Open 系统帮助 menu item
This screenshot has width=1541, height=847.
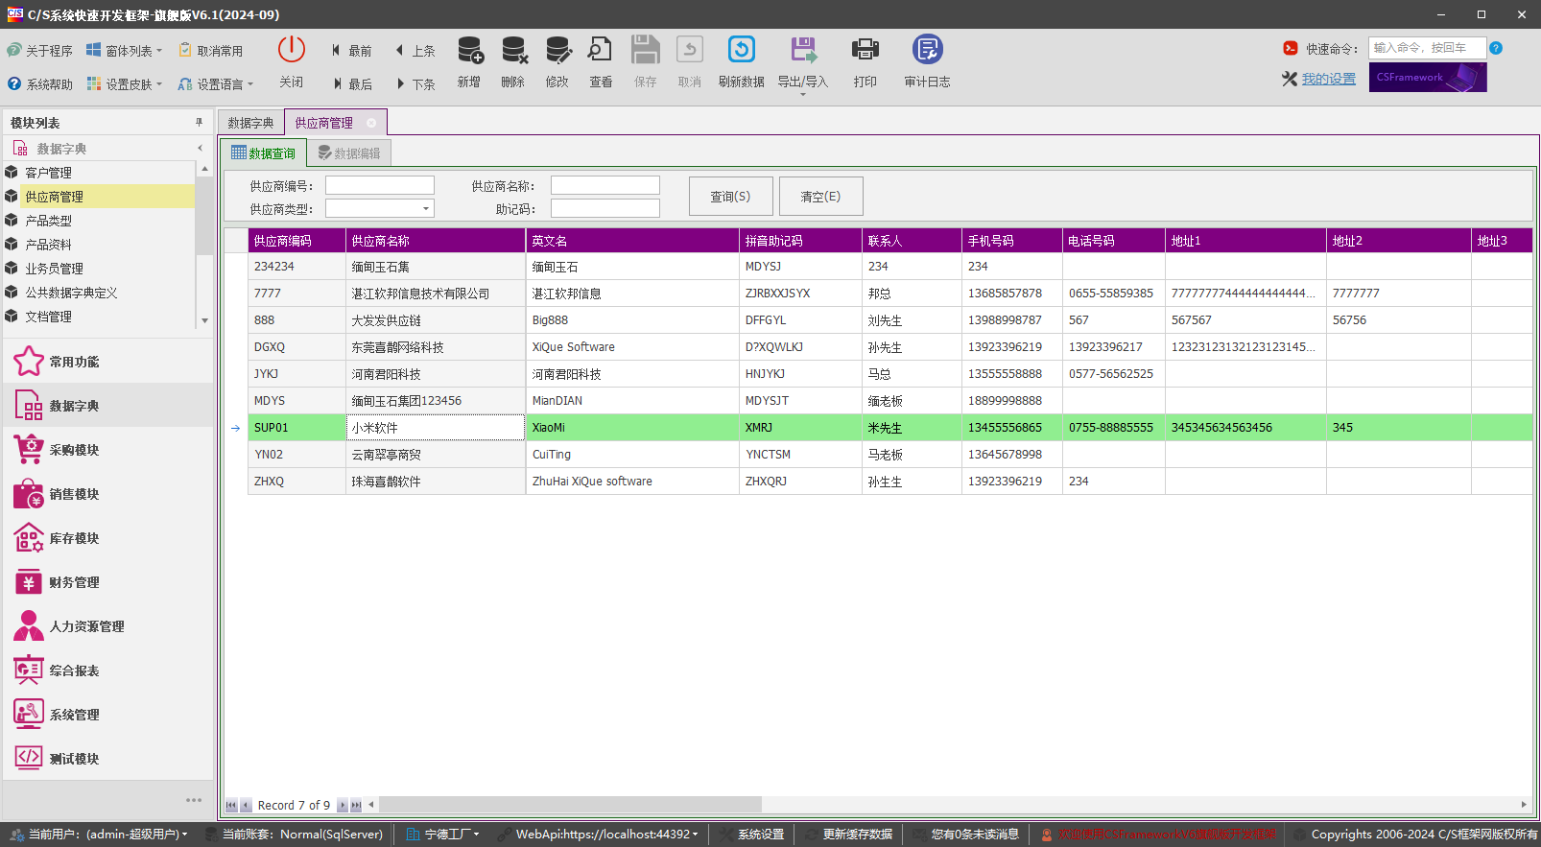39,84
